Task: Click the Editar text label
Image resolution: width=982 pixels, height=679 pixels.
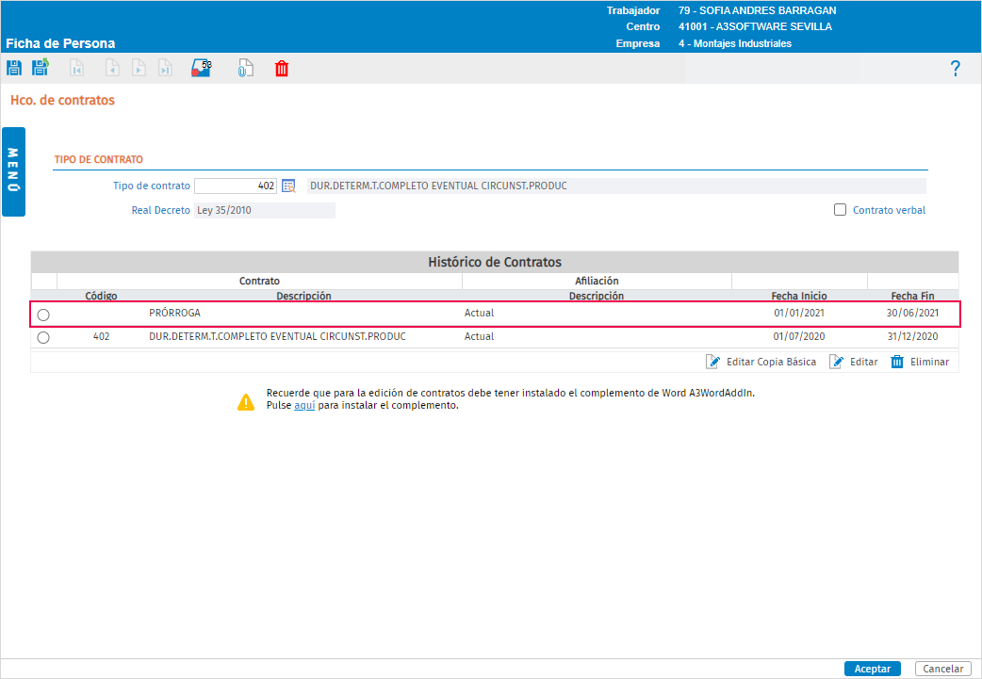Action: pos(863,362)
